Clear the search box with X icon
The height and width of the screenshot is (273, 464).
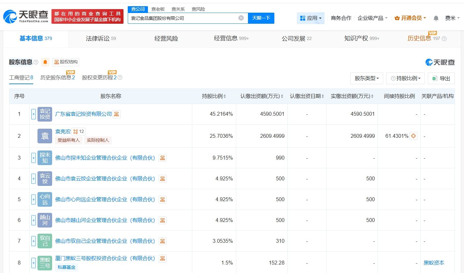(x=241, y=18)
